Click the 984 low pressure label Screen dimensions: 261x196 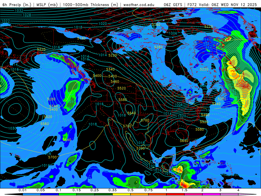[x=208, y=47]
